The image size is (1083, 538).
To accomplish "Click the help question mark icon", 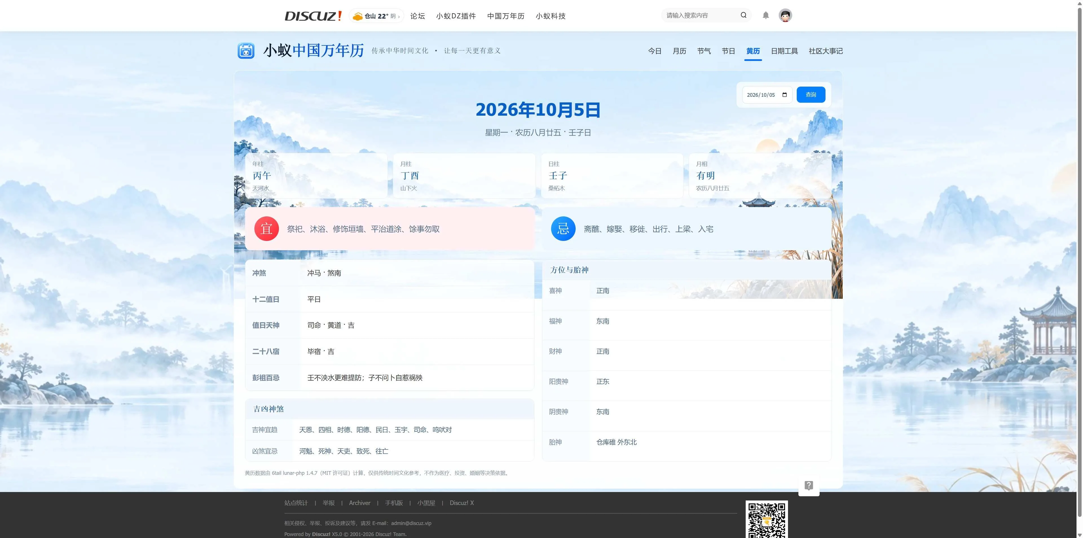I will [x=809, y=486].
